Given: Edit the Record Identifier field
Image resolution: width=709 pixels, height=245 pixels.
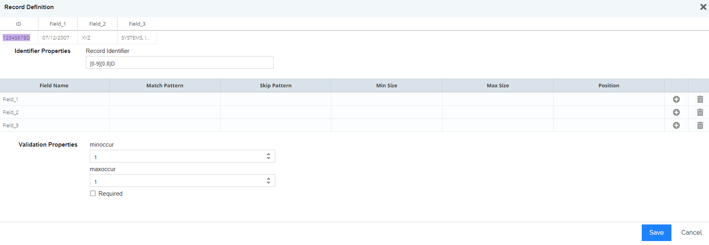Looking at the screenshot, I should [x=180, y=62].
